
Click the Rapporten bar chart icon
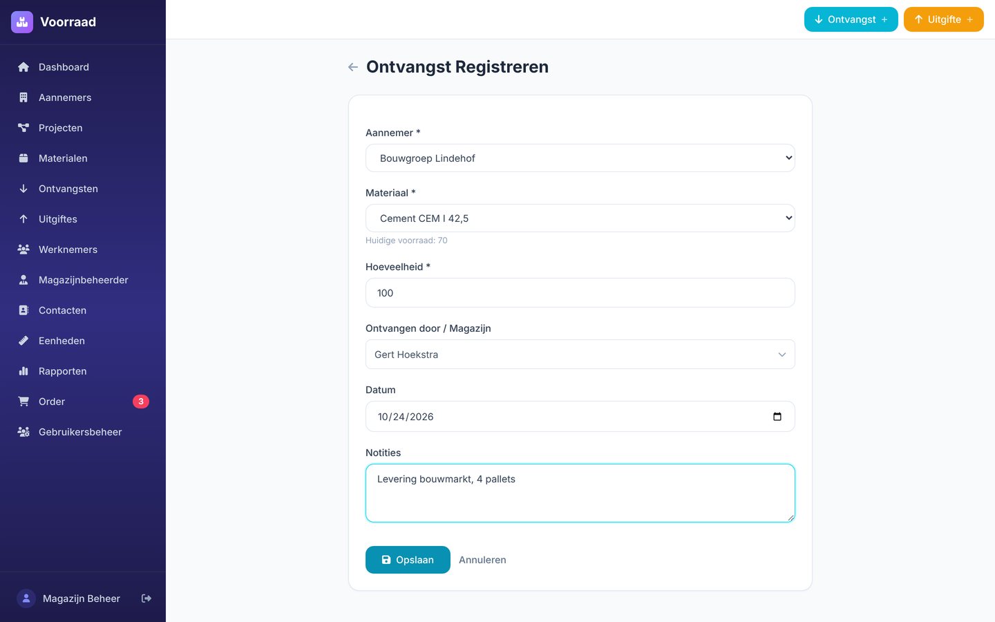pos(23,371)
